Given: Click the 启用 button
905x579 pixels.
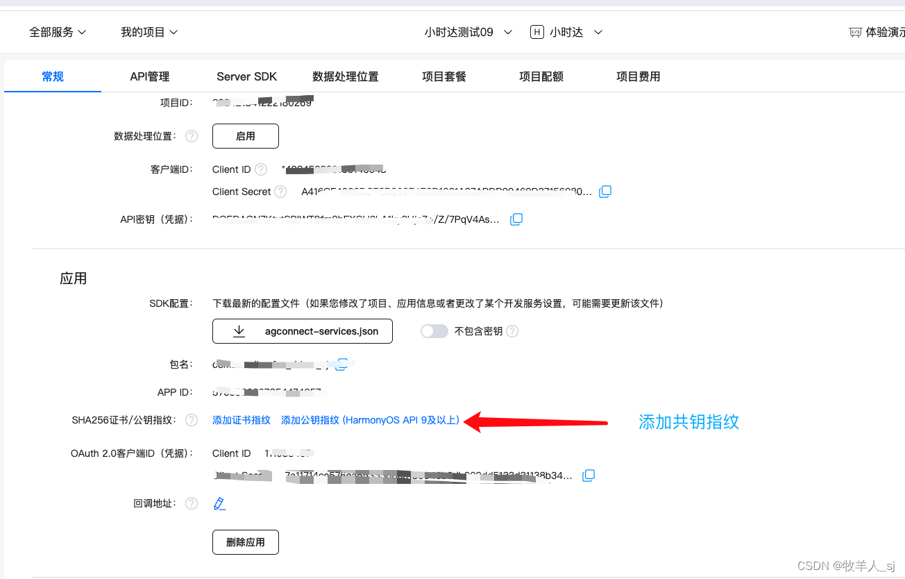Looking at the screenshot, I should pyautogui.click(x=246, y=136).
